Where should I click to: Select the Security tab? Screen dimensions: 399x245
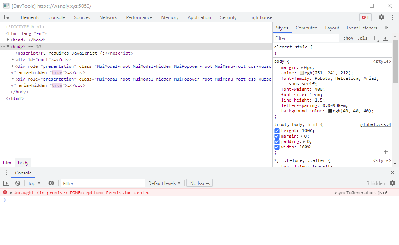[x=228, y=17]
